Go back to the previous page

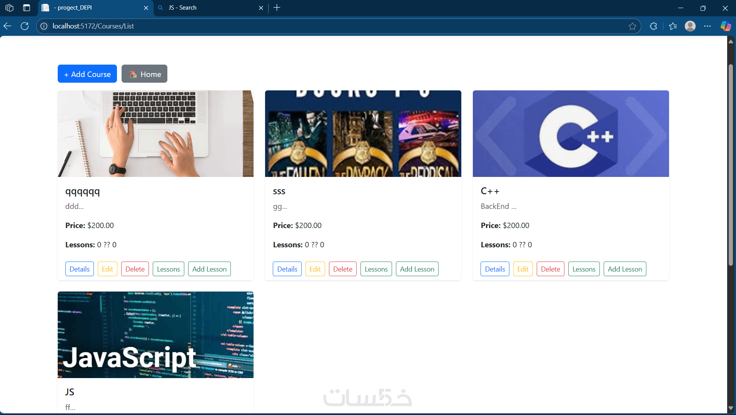tap(7, 26)
